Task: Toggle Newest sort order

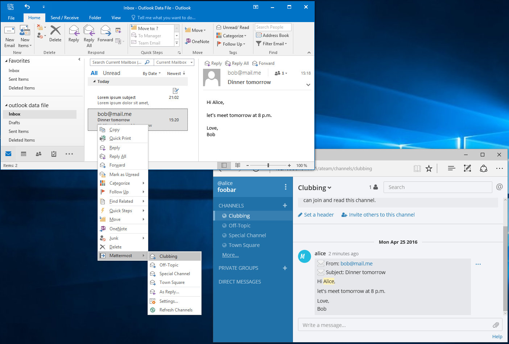Action: click(x=176, y=74)
